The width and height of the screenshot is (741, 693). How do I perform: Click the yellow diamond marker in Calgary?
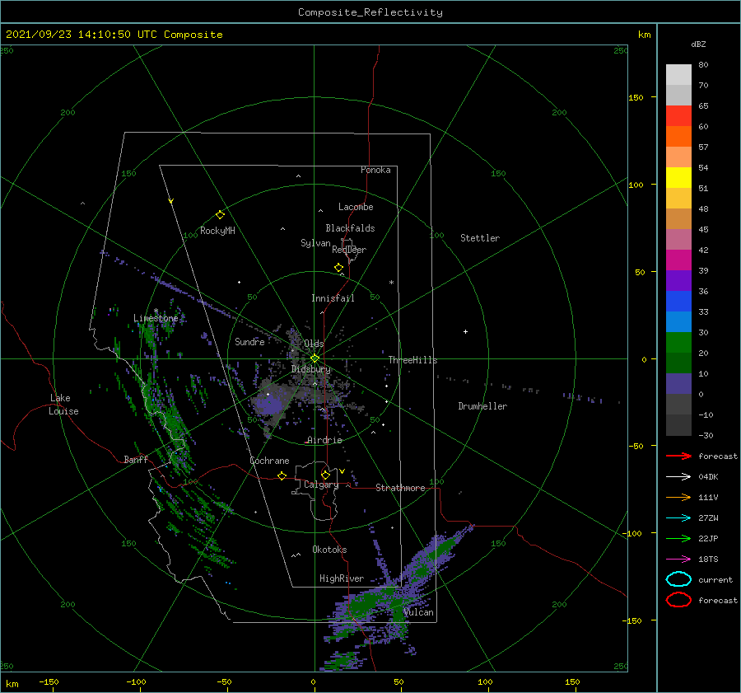click(x=325, y=475)
